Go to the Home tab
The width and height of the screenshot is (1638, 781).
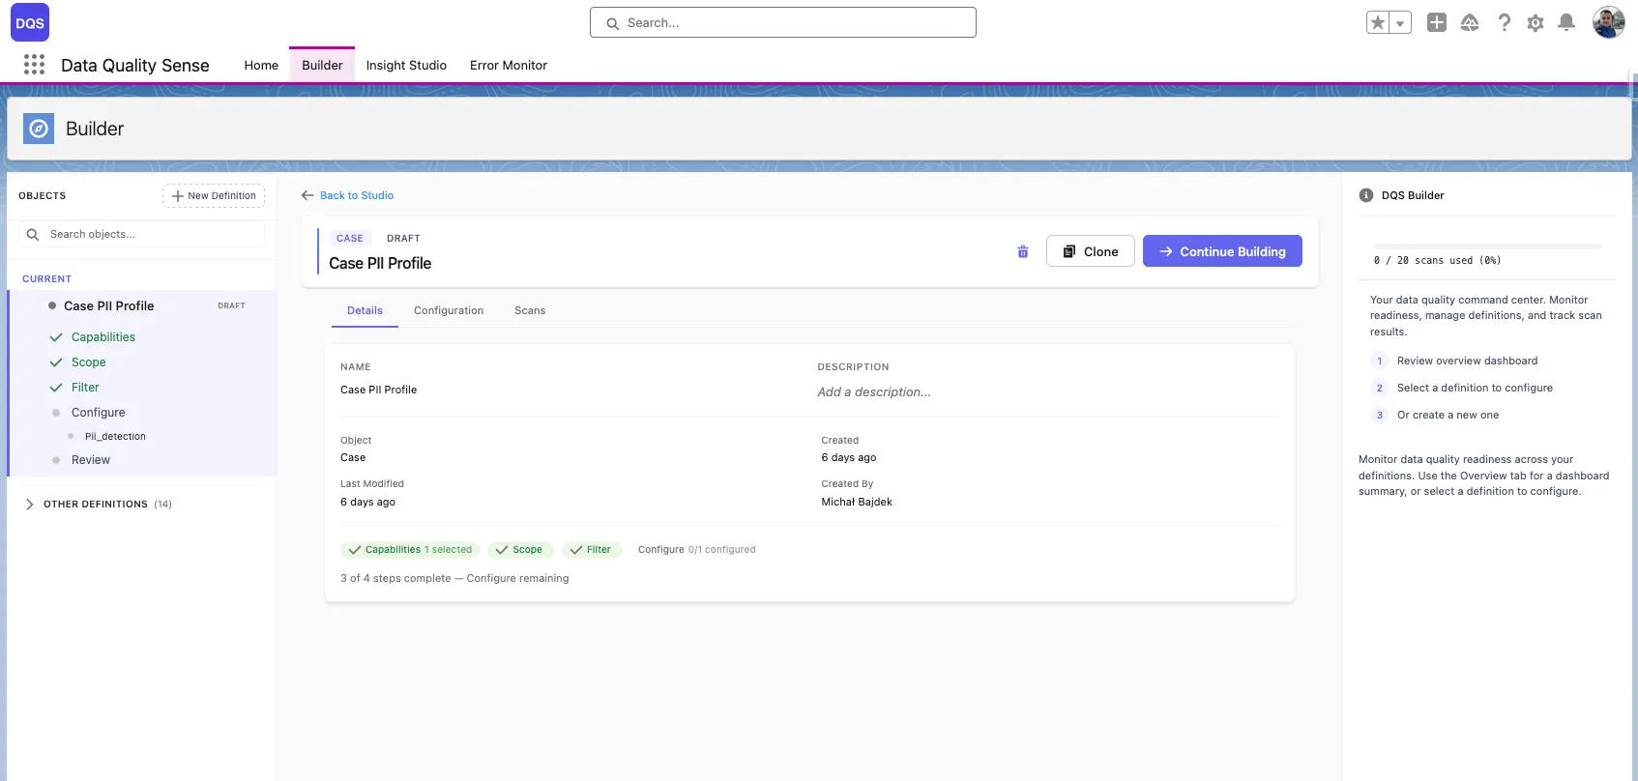(261, 65)
